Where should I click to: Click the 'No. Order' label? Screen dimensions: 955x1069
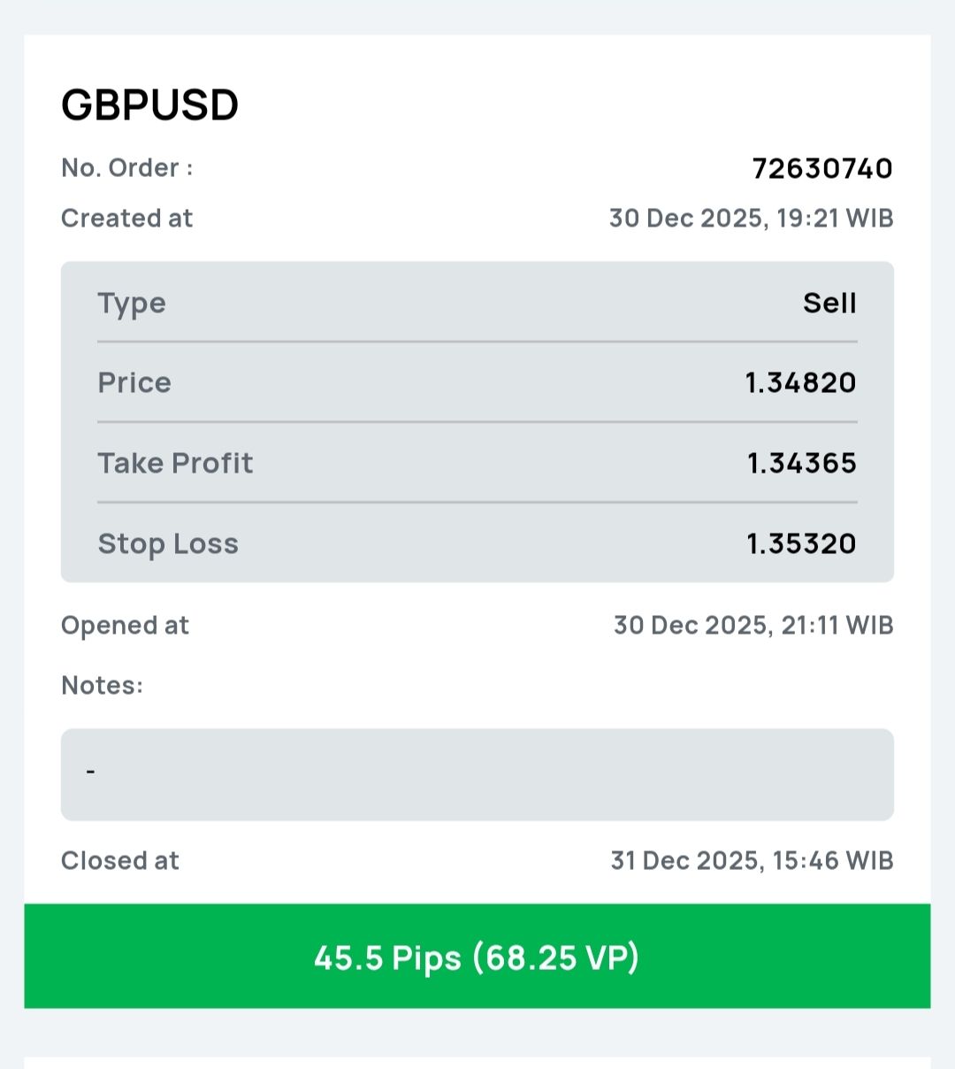coord(126,167)
